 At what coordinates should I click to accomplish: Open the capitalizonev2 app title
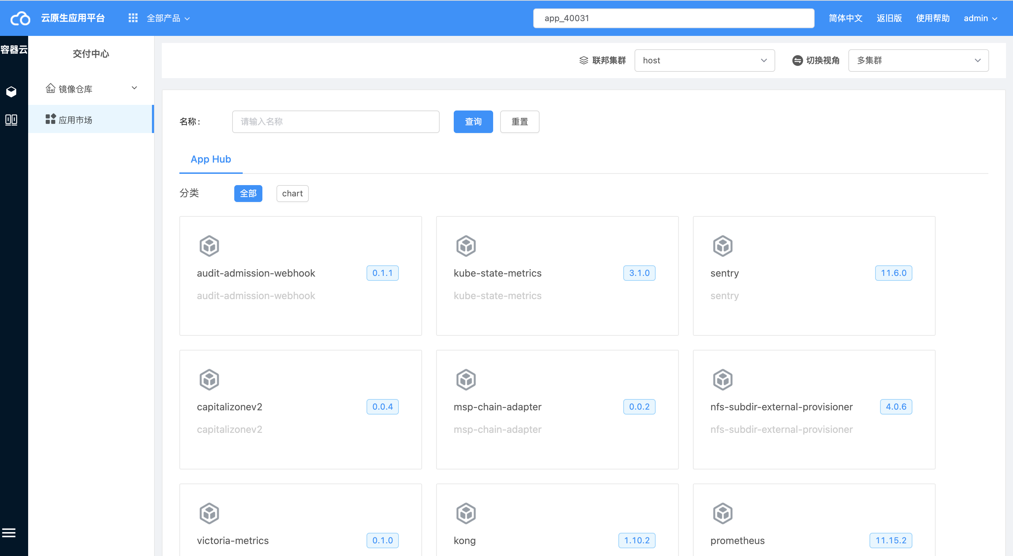click(230, 407)
